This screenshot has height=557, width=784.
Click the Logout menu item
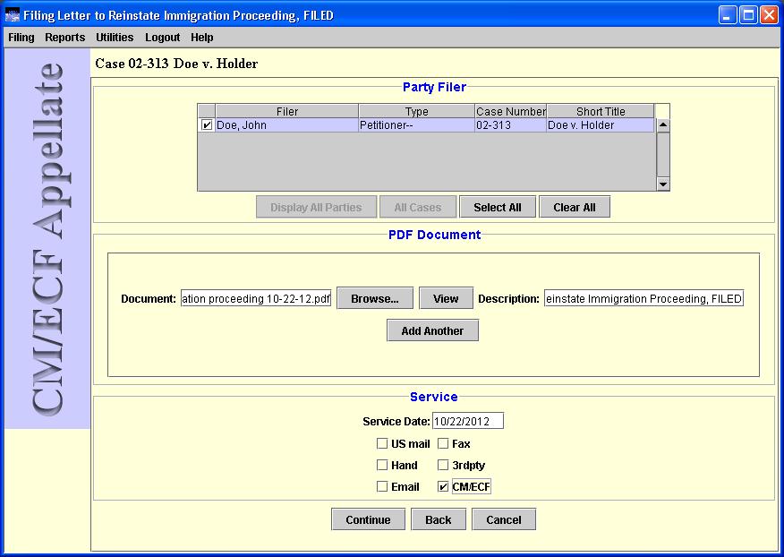163,38
